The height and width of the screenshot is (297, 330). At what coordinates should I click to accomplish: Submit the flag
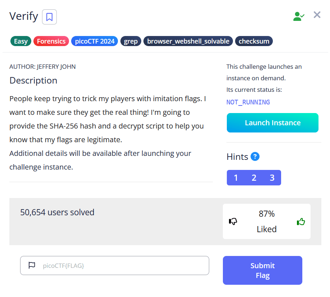262,270
